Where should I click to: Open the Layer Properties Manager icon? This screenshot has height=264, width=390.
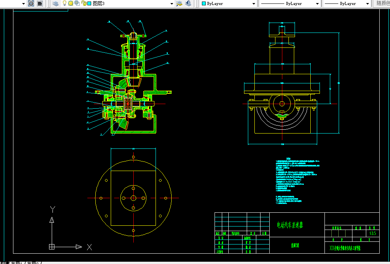coord(56,3)
